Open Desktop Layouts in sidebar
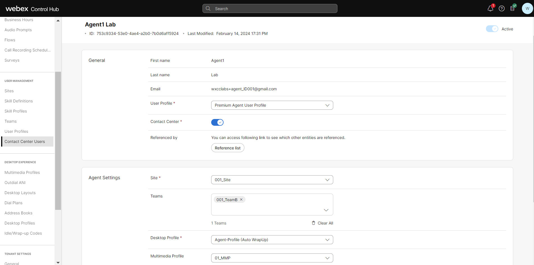 point(20,193)
